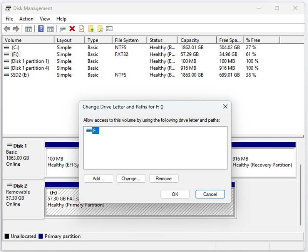This screenshot has height=252, width=308.
Task: Click the red X Delete toolbar icon
Action: [72, 29]
